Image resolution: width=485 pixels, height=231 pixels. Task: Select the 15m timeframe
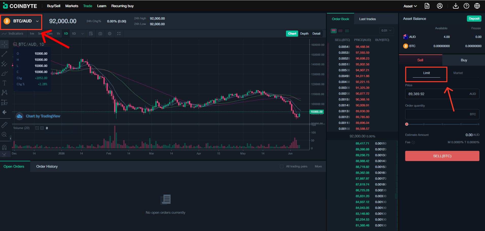pyautogui.click(x=50, y=34)
